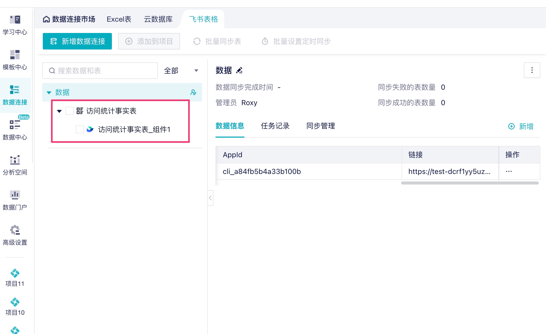Tick the 访问统计事实表_组件1 checkbox

tap(80, 129)
